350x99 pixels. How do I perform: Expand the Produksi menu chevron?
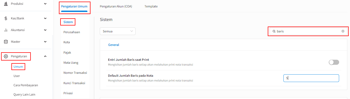[45, 4]
